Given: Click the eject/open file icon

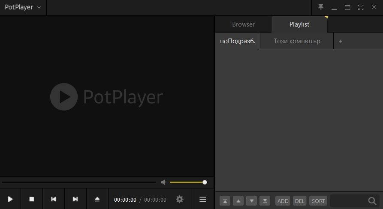Looking at the screenshot, I should (x=97, y=199).
